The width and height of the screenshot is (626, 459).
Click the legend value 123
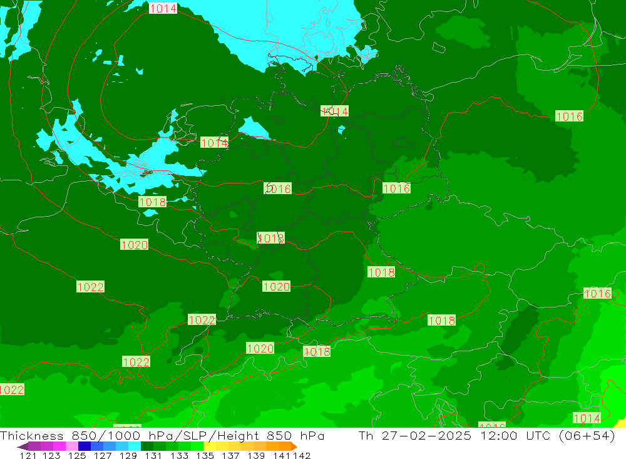[51, 455]
